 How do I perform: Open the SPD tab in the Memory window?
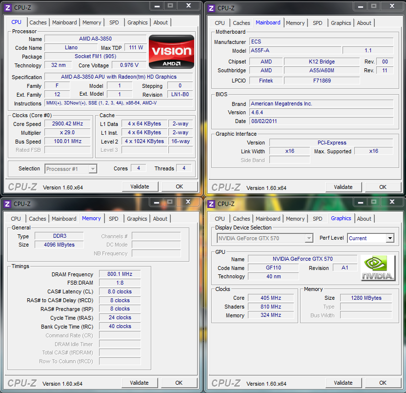coord(113,219)
